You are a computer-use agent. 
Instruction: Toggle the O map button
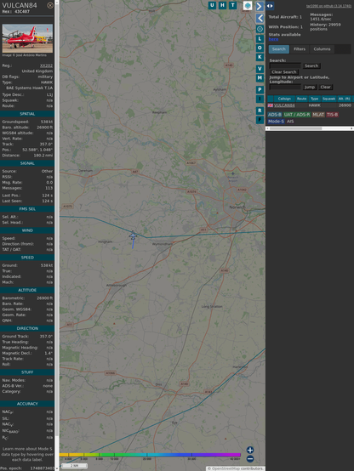tap(260, 48)
